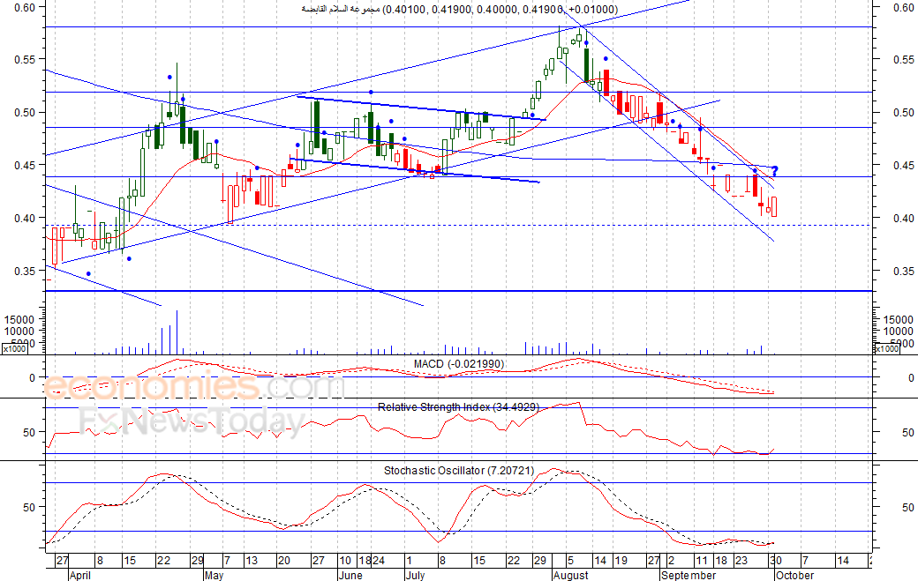Click the September month label on time axis

coord(688,575)
